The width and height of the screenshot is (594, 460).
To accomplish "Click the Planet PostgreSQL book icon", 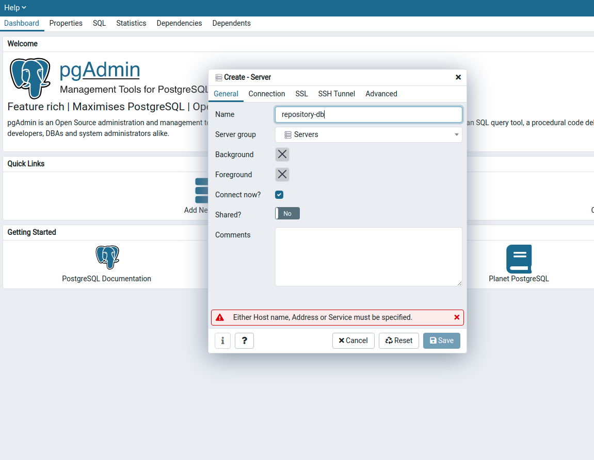I will pyautogui.click(x=519, y=259).
